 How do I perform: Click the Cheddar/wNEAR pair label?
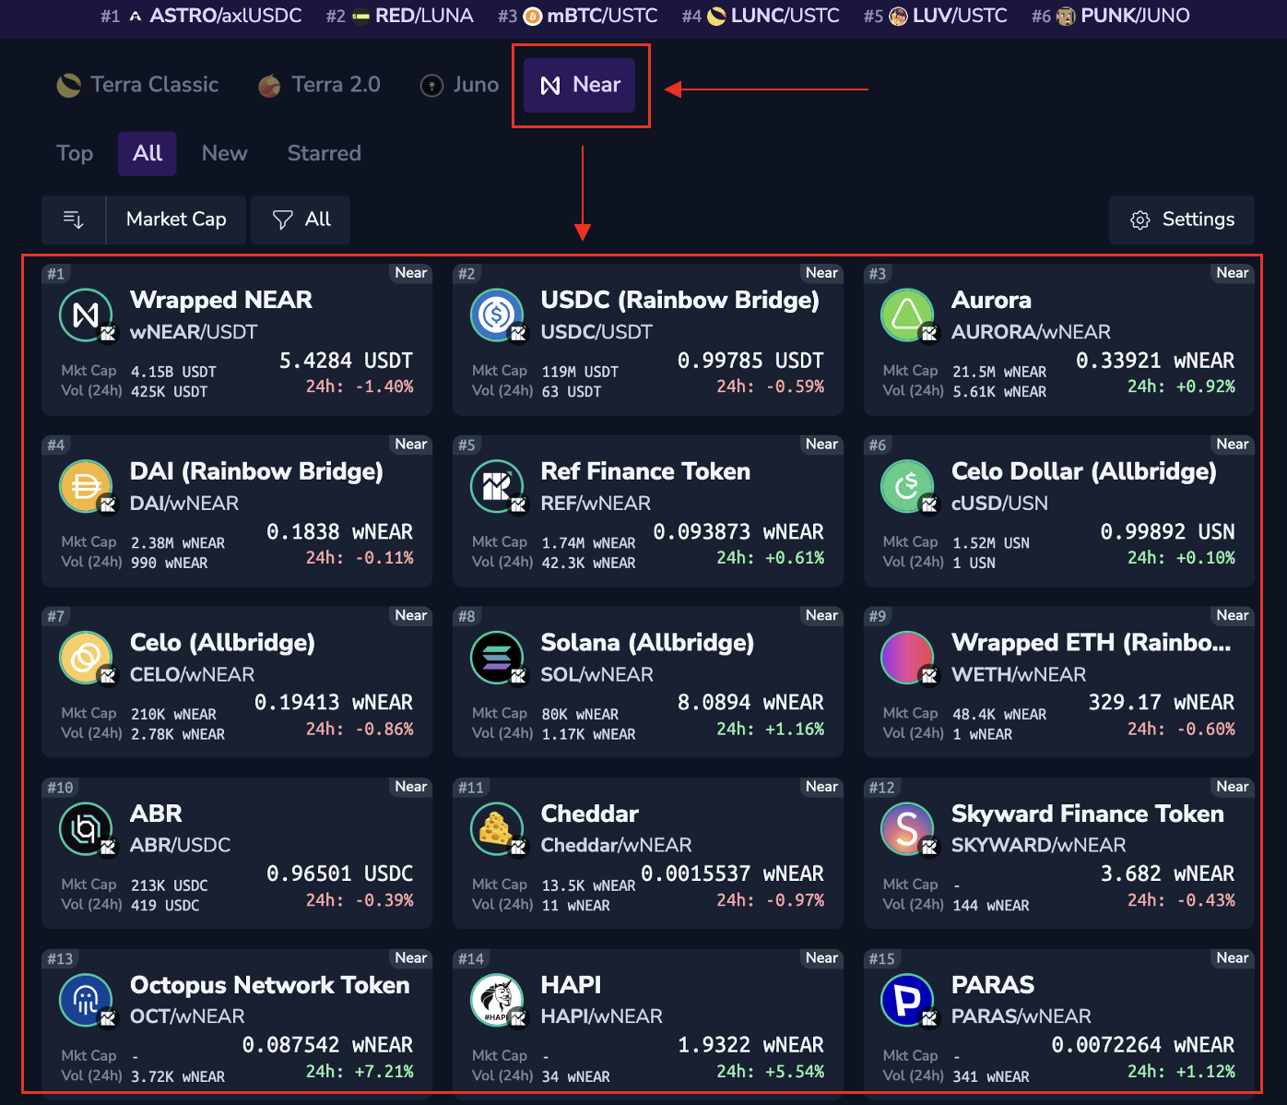616,846
